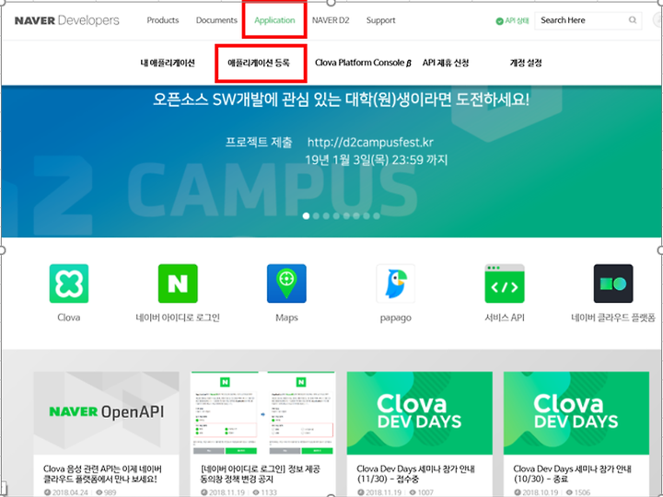Open Clova Dev Days (11/30) thumbnail
This screenshot has height=497, width=663.
[420, 413]
